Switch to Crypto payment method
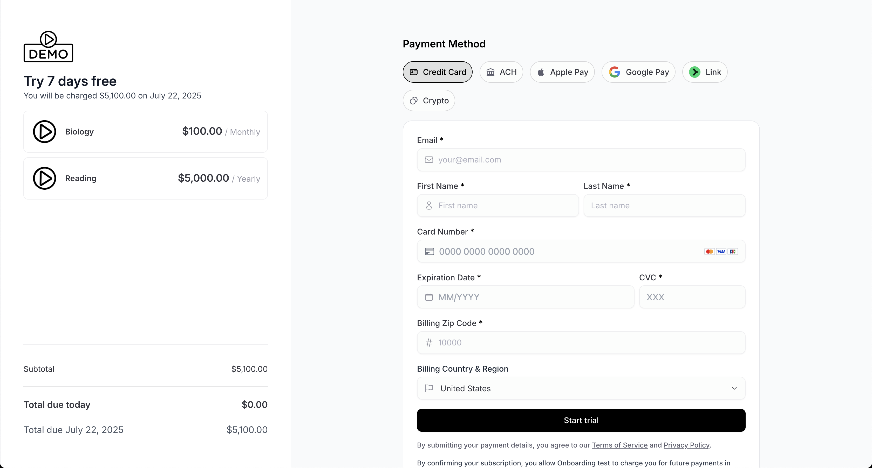The image size is (872, 468). point(429,101)
